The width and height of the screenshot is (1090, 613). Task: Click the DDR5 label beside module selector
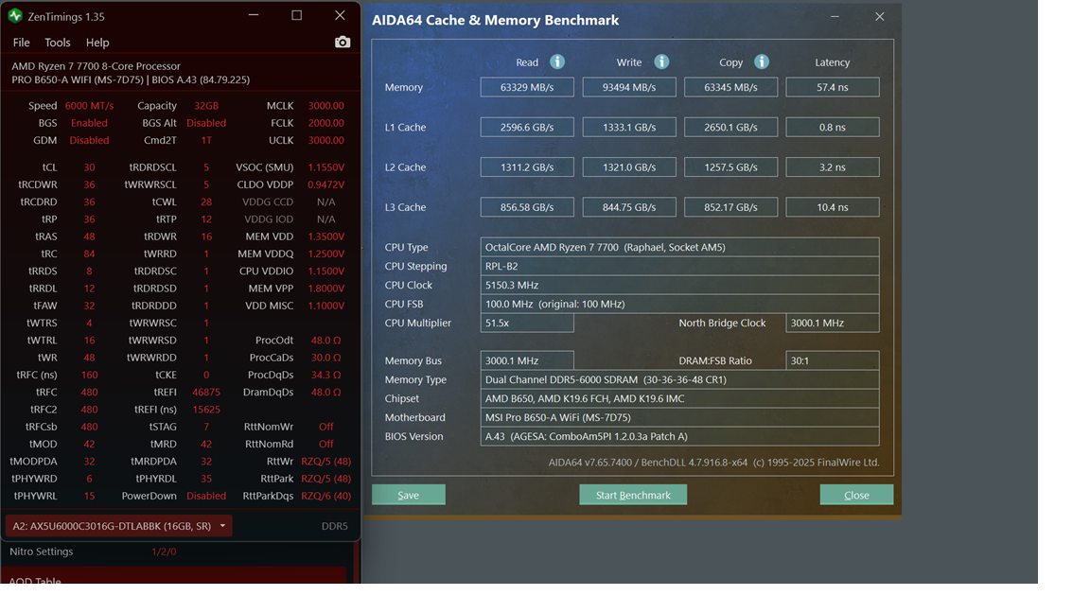[x=334, y=526]
